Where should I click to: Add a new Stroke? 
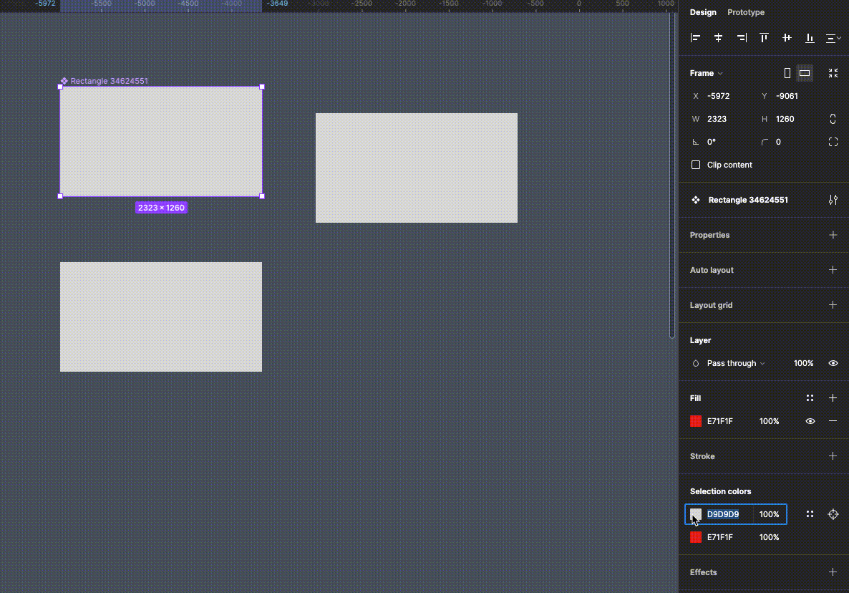tap(833, 456)
